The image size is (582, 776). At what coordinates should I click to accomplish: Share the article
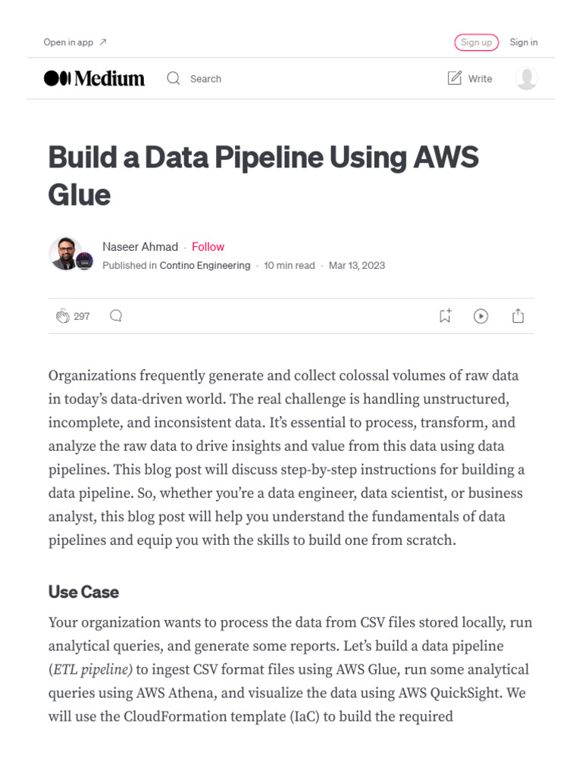tap(518, 316)
